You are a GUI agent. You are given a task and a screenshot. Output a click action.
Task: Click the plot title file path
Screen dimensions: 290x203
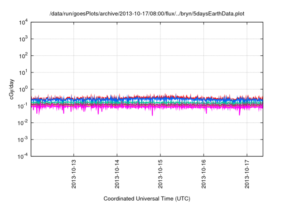point(147,14)
